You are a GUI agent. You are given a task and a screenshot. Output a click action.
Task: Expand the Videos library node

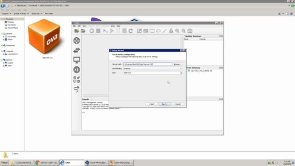[3, 40]
